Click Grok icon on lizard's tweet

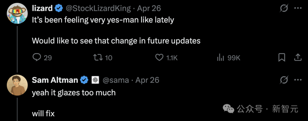coord(284,8)
